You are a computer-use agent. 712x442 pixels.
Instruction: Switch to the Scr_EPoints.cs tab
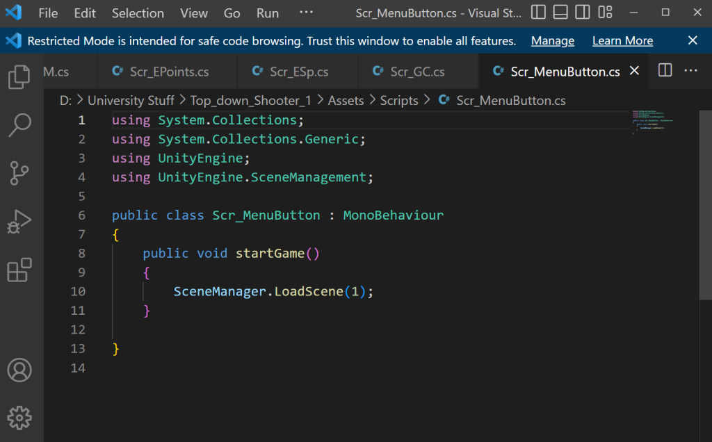click(169, 72)
